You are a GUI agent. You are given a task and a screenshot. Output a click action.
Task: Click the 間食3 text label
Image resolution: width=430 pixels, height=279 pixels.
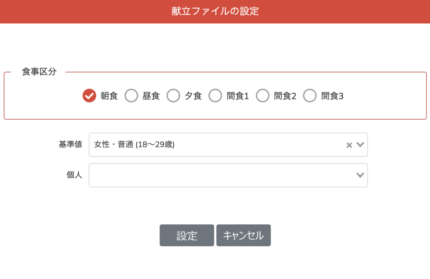[332, 96]
